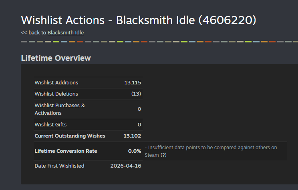The image size is (298, 190).
Task: Click the Date First Wishlisted label
Action: tap(59, 166)
